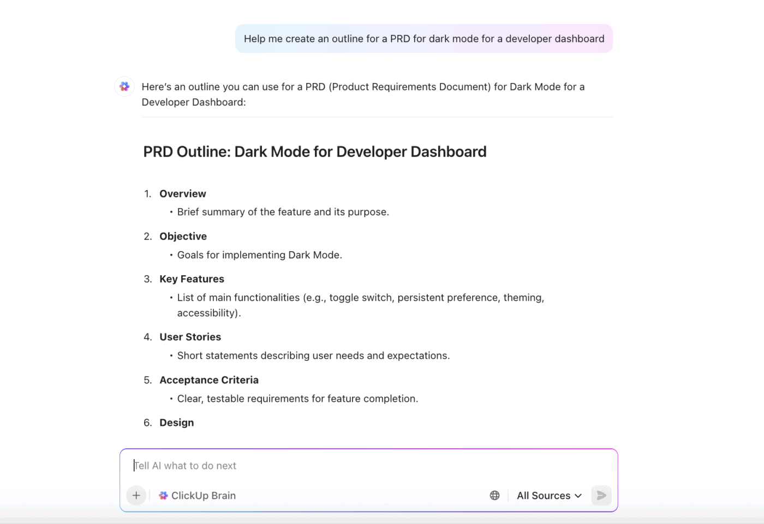Screen dimensions: 764x524
Task: Click the user prompt message bubble
Action: click(424, 39)
